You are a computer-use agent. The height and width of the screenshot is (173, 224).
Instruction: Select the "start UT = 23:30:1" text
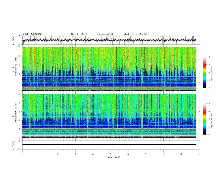tap(137, 34)
